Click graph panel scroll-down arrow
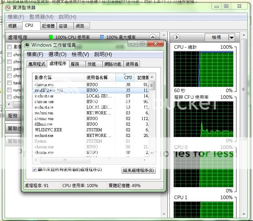253x221 pixels. [244, 214]
